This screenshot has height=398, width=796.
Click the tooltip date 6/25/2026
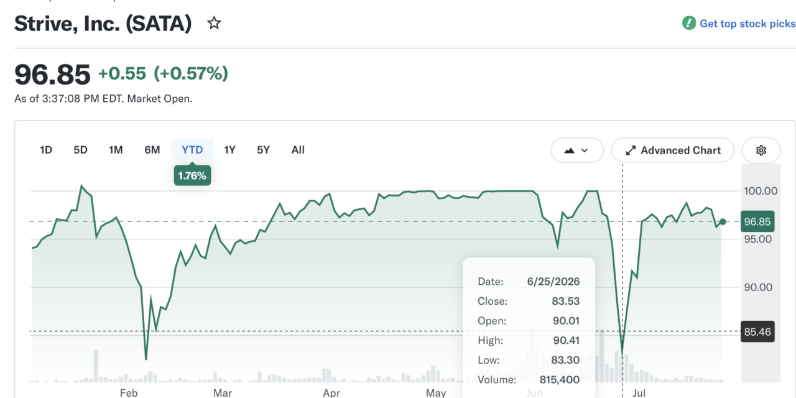(553, 282)
